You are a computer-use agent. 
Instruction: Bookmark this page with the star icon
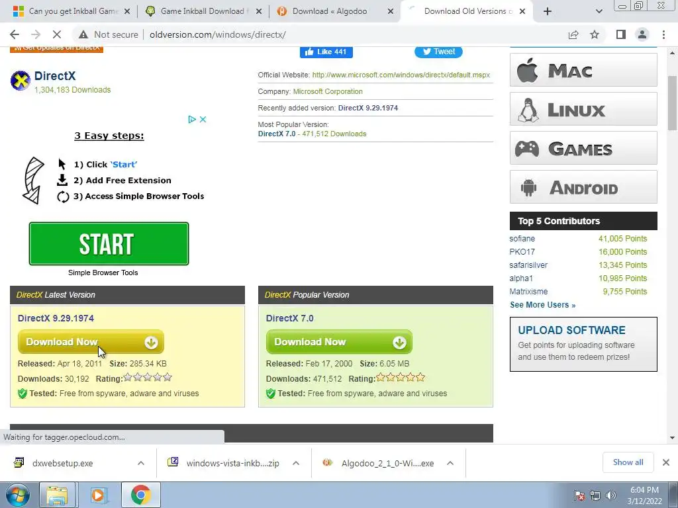[x=595, y=34]
